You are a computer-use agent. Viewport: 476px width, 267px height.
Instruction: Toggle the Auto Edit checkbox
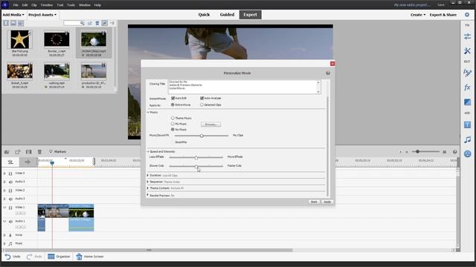(x=173, y=98)
